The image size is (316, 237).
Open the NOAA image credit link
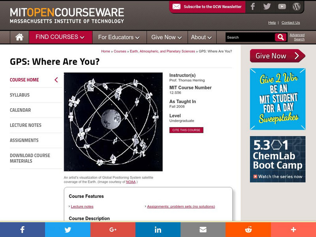[131, 182]
